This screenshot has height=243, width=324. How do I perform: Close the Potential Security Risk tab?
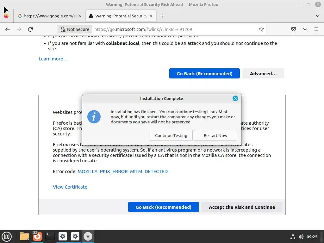click(x=151, y=16)
